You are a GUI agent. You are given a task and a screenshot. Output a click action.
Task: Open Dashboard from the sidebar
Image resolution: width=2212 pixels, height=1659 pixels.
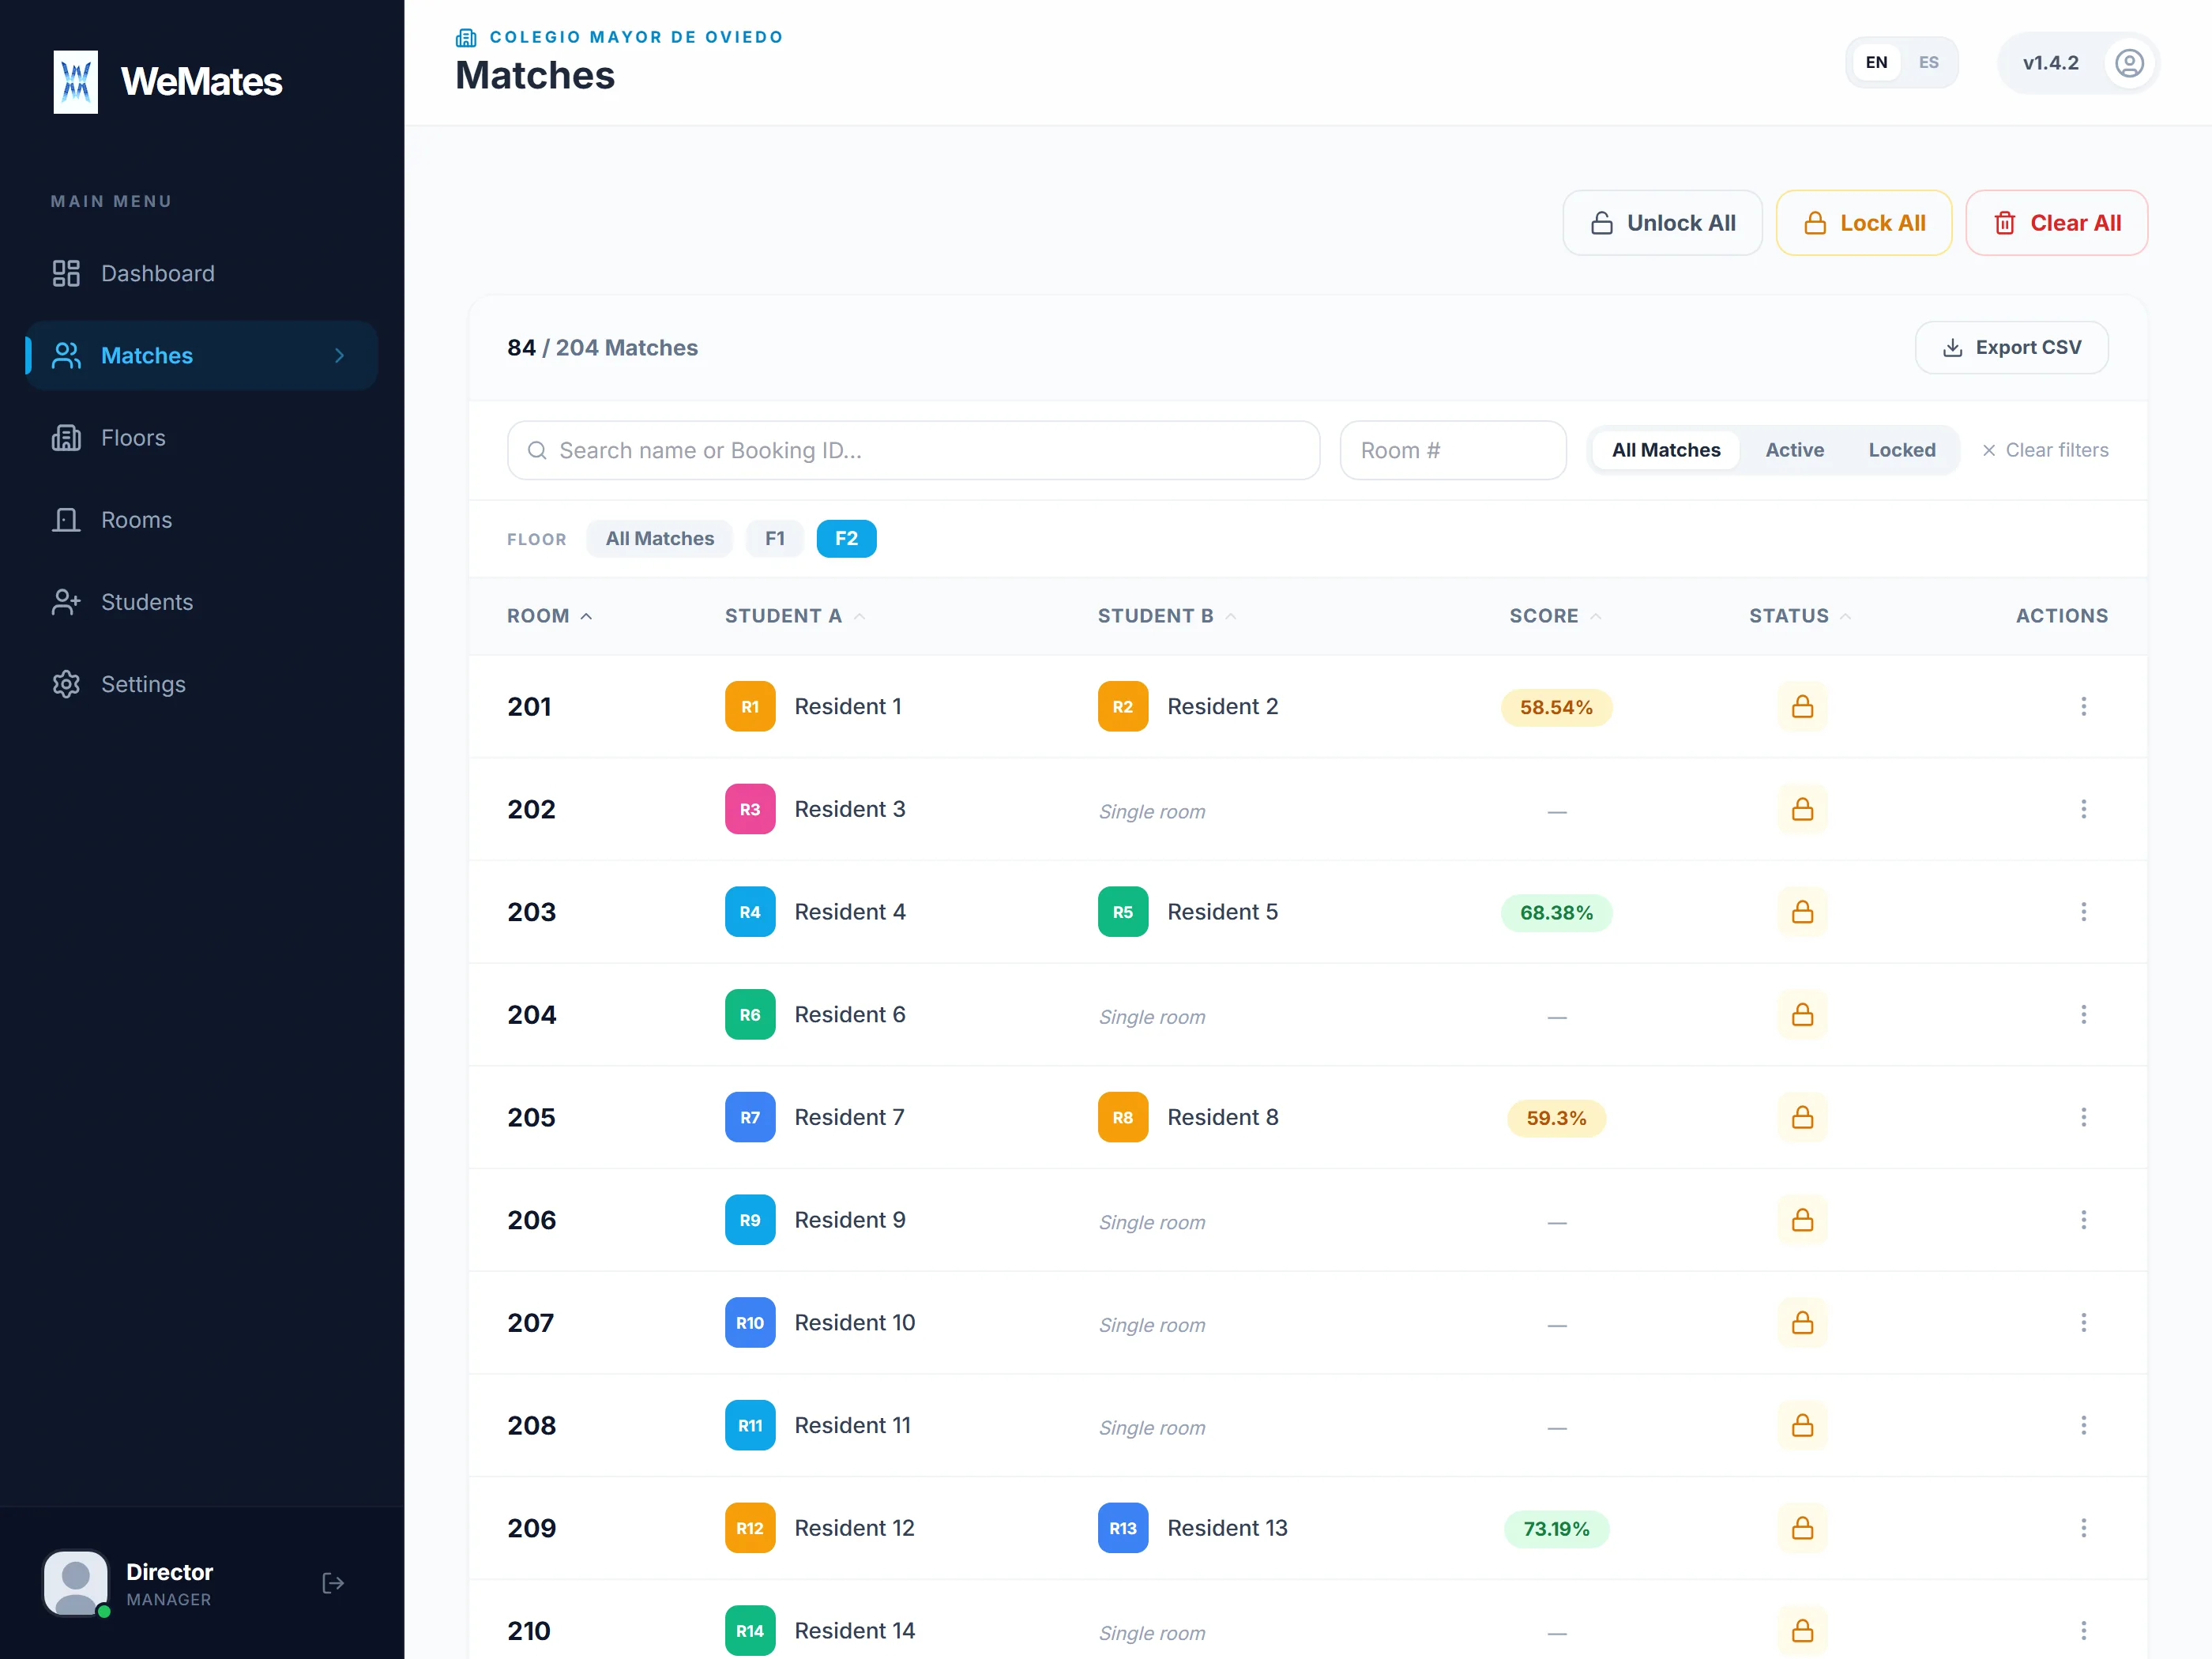pos(202,273)
